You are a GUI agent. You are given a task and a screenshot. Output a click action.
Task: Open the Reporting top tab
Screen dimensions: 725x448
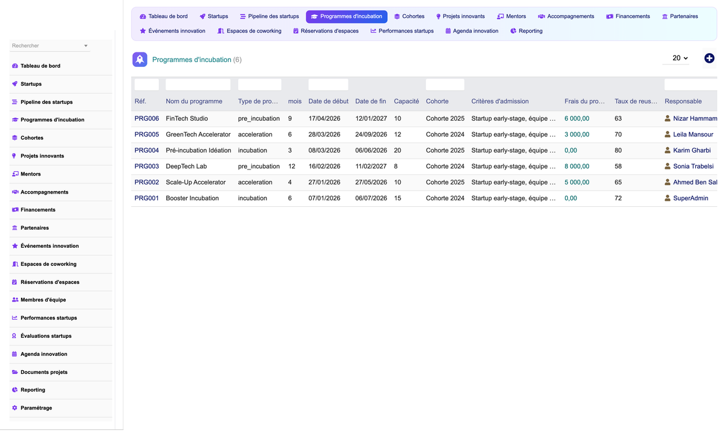[x=526, y=31]
